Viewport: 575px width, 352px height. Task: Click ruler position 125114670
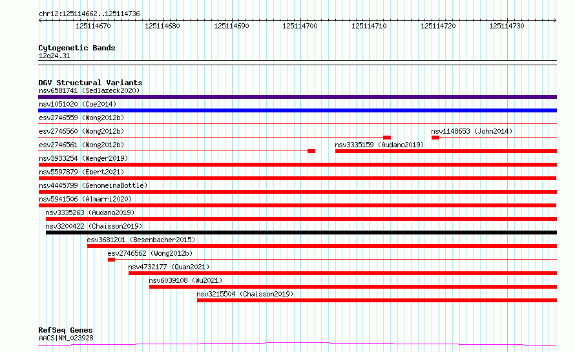93,26
